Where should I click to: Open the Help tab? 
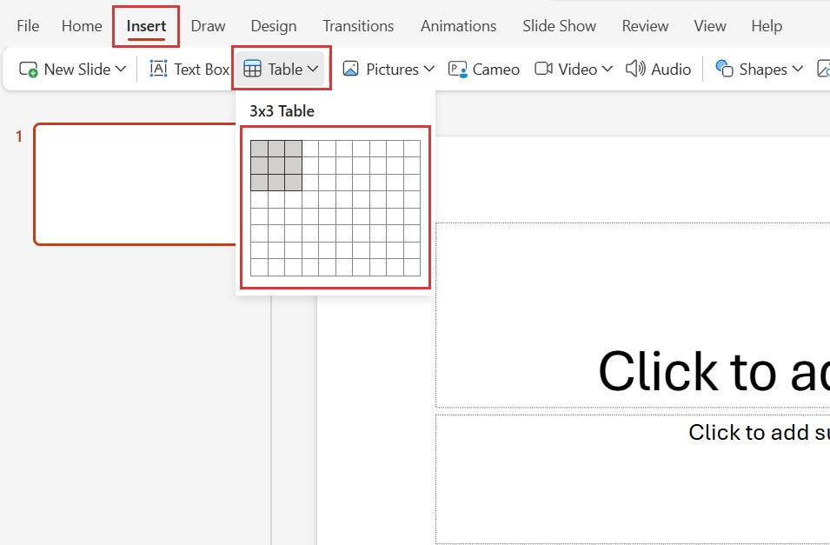click(x=767, y=26)
